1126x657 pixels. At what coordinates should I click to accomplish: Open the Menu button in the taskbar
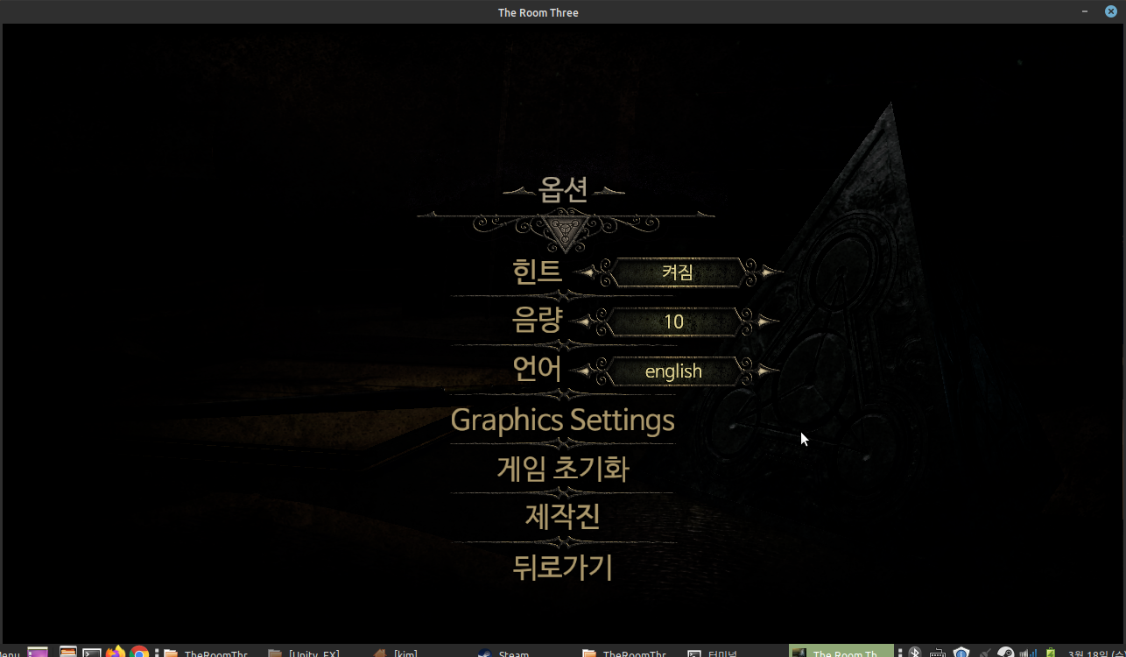click(10, 653)
